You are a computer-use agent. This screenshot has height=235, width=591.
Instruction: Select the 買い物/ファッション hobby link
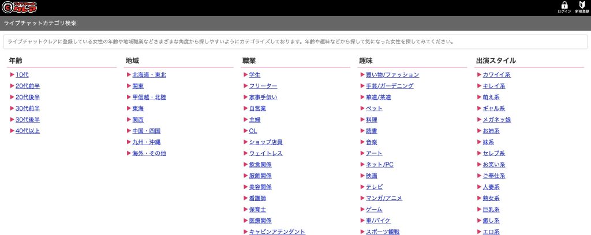392,75
